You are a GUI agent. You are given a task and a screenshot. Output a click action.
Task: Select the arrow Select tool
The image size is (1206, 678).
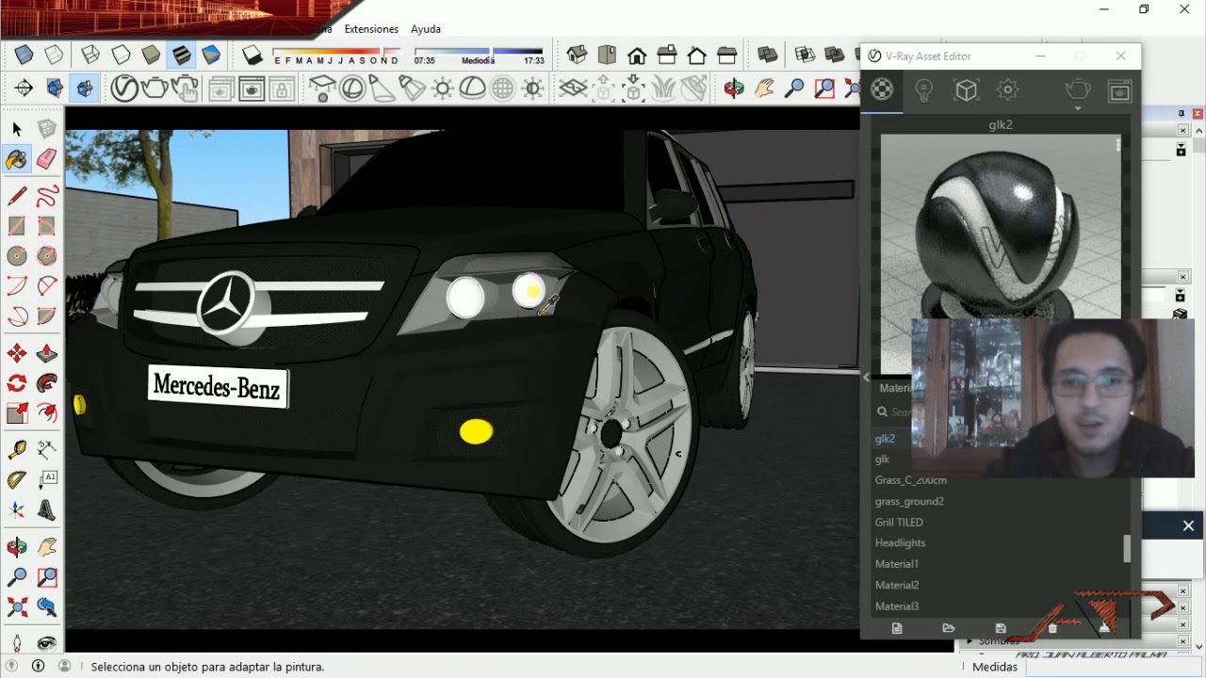coord(17,129)
